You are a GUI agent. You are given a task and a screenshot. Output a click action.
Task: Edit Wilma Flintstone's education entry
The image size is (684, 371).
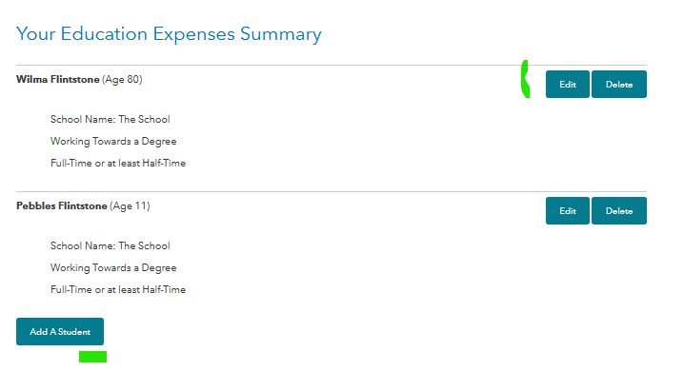pos(567,84)
